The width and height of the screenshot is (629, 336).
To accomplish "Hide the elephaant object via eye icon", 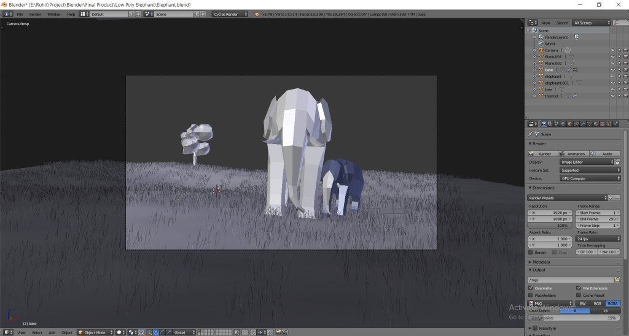I will tap(612, 76).
